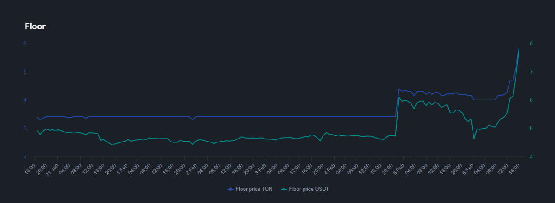
Task: Click the final peak point of both lines
Action: (519, 48)
